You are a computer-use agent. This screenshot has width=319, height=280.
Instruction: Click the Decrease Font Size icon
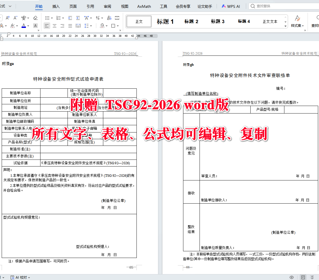tap(15, 17)
